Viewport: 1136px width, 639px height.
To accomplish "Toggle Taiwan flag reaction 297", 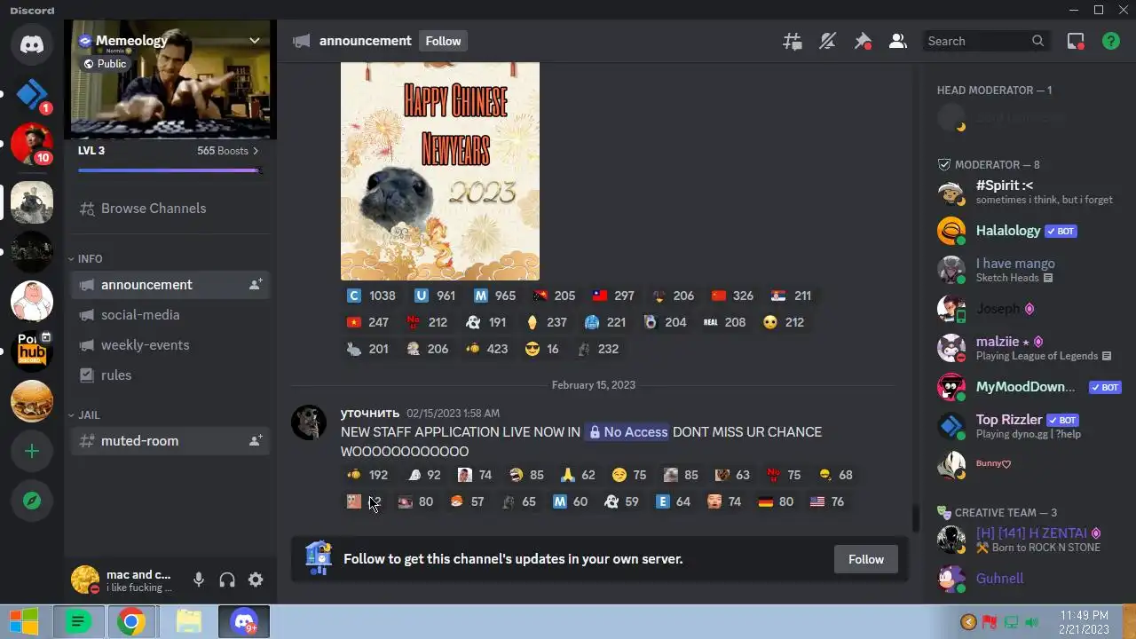I will point(613,296).
